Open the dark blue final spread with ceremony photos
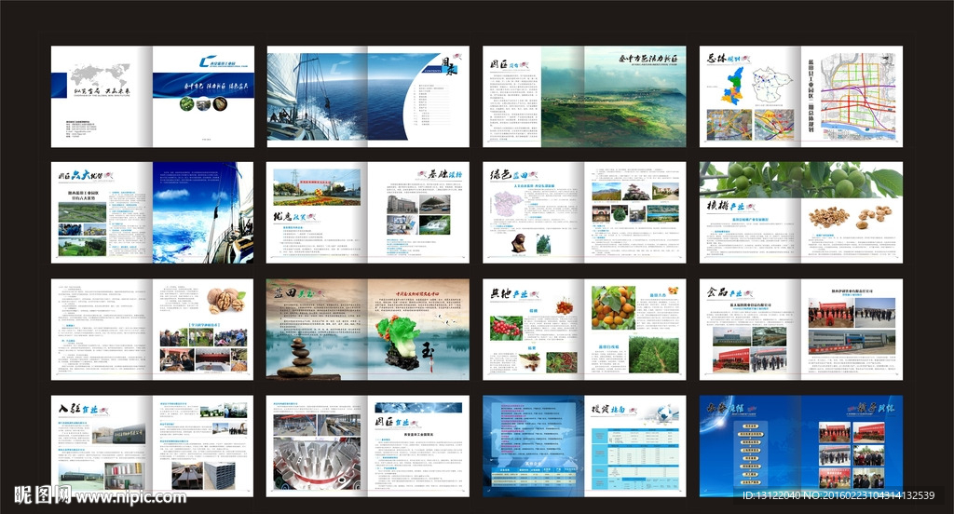The width and height of the screenshot is (954, 514). point(800,446)
